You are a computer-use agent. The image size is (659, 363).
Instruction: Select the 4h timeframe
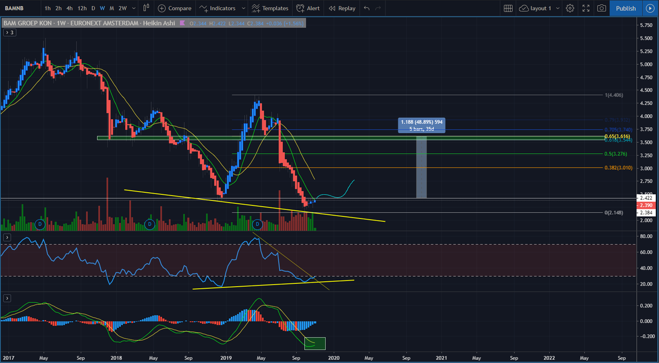tap(69, 8)
